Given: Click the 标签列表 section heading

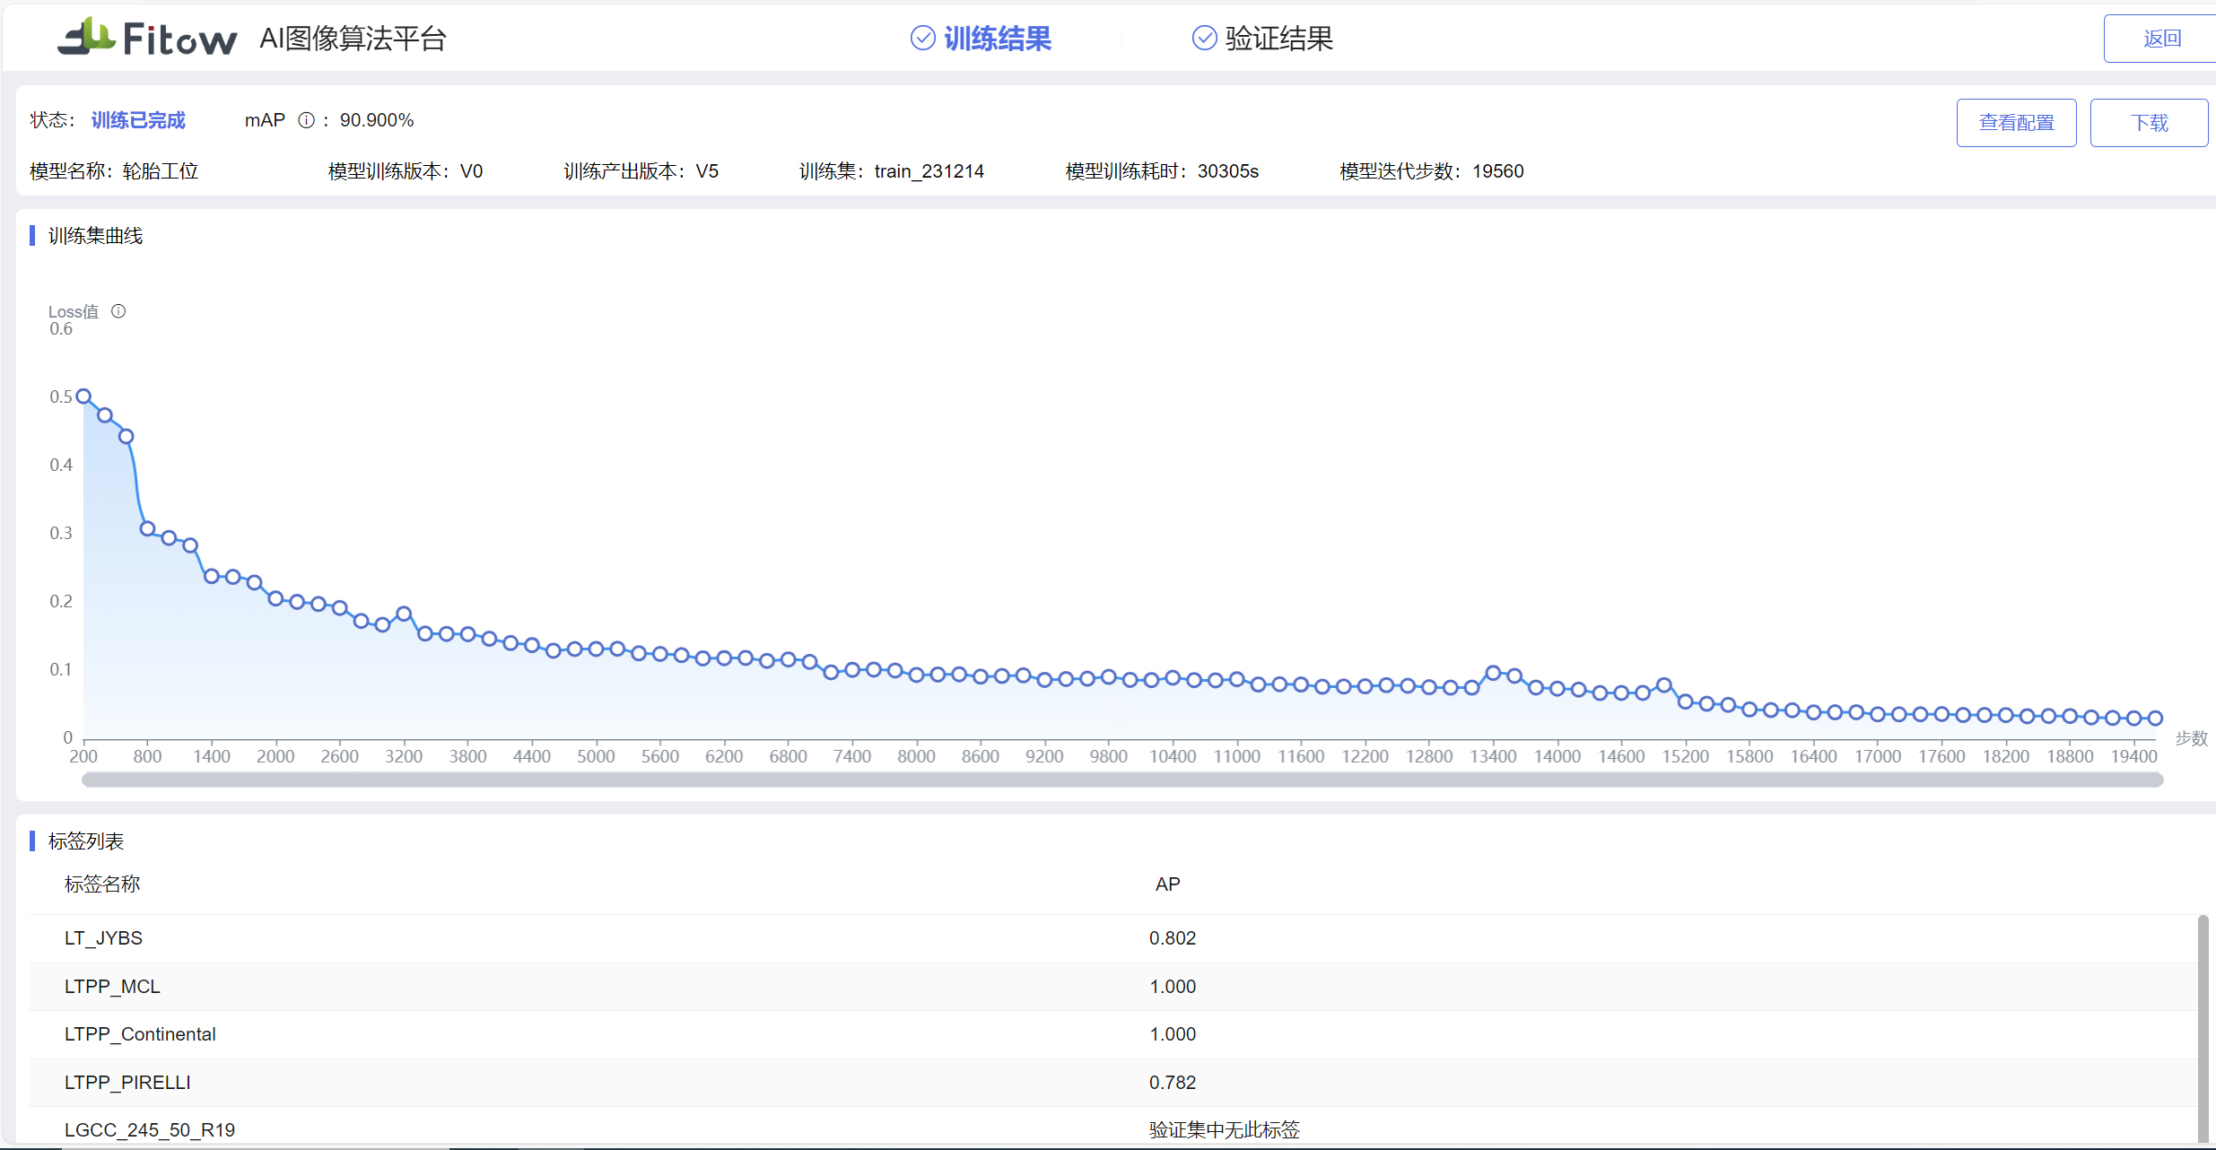Looking at the screenshot, I should tap(86, 841).
